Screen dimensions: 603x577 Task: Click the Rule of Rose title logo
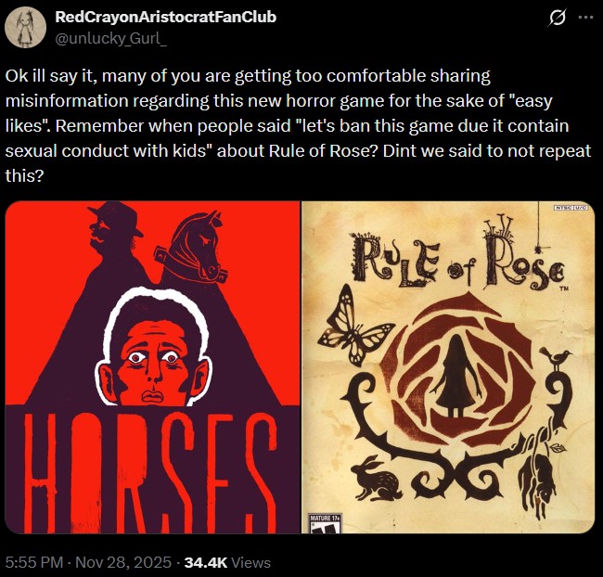point(459,256)
